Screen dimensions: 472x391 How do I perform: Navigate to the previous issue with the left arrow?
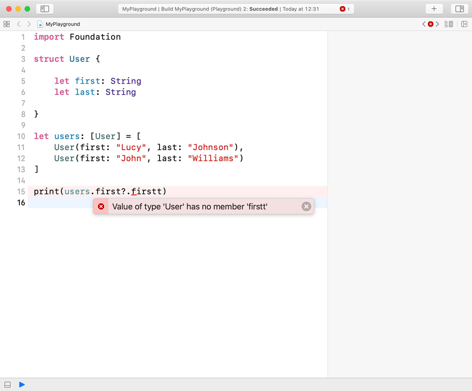pyautogui.click(x=424, y=24)
